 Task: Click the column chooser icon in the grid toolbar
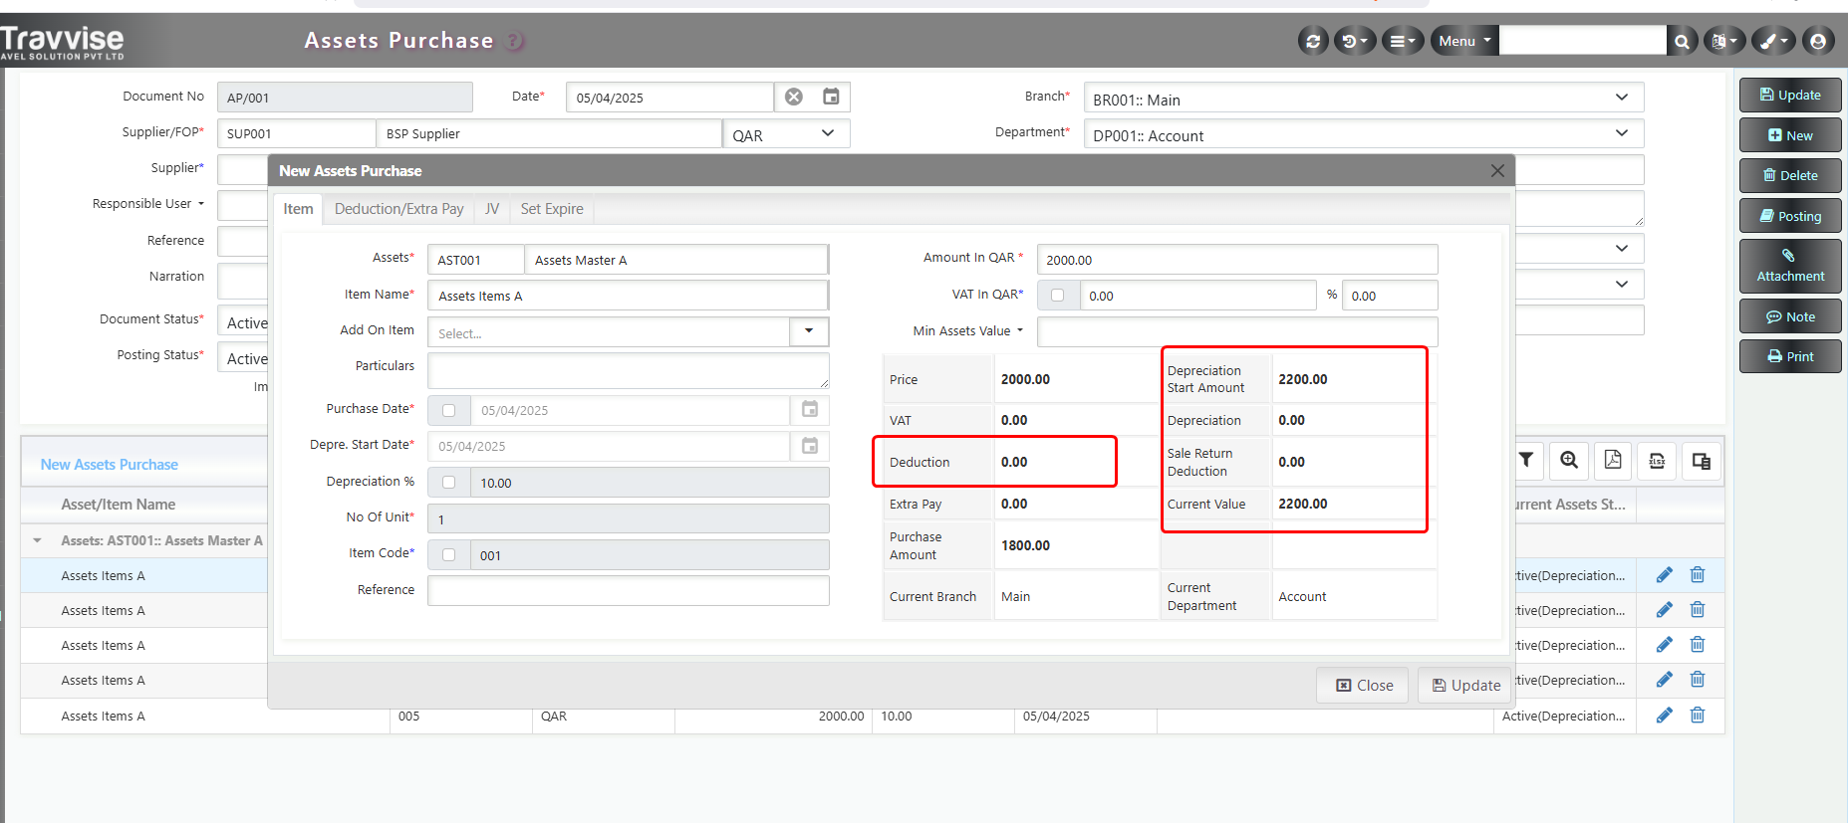(x=1701, y=460)
